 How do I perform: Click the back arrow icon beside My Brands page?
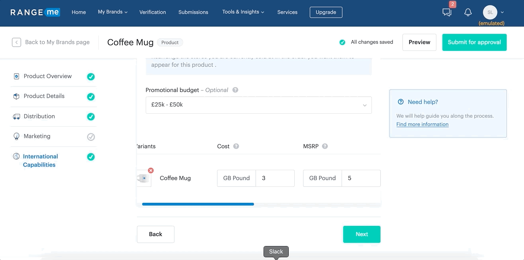coord(16,42)
